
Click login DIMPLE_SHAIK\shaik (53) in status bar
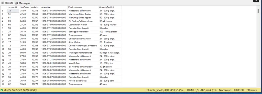click(x=202, y=90)
